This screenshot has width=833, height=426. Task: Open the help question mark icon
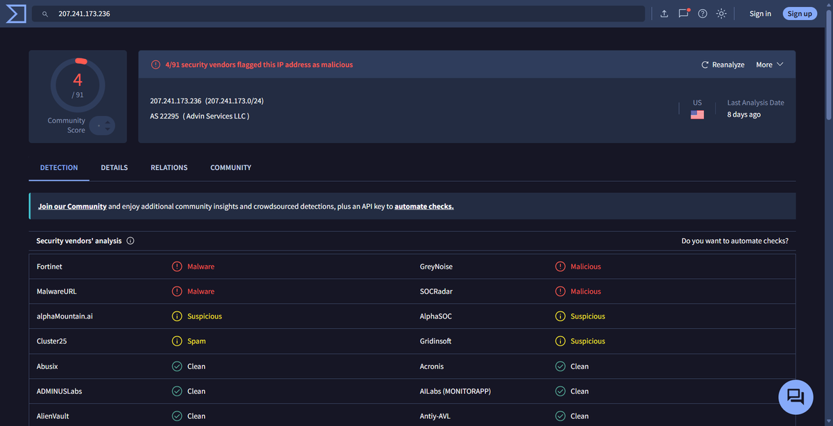702,14
